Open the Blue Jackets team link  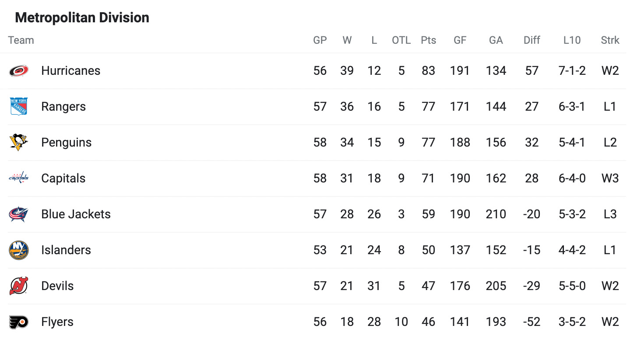point(76,214)
